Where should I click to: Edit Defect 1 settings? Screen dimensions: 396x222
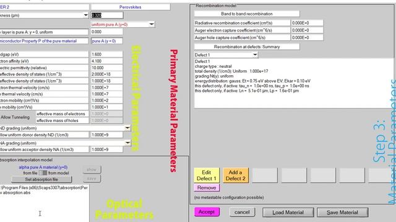[207, 175]
